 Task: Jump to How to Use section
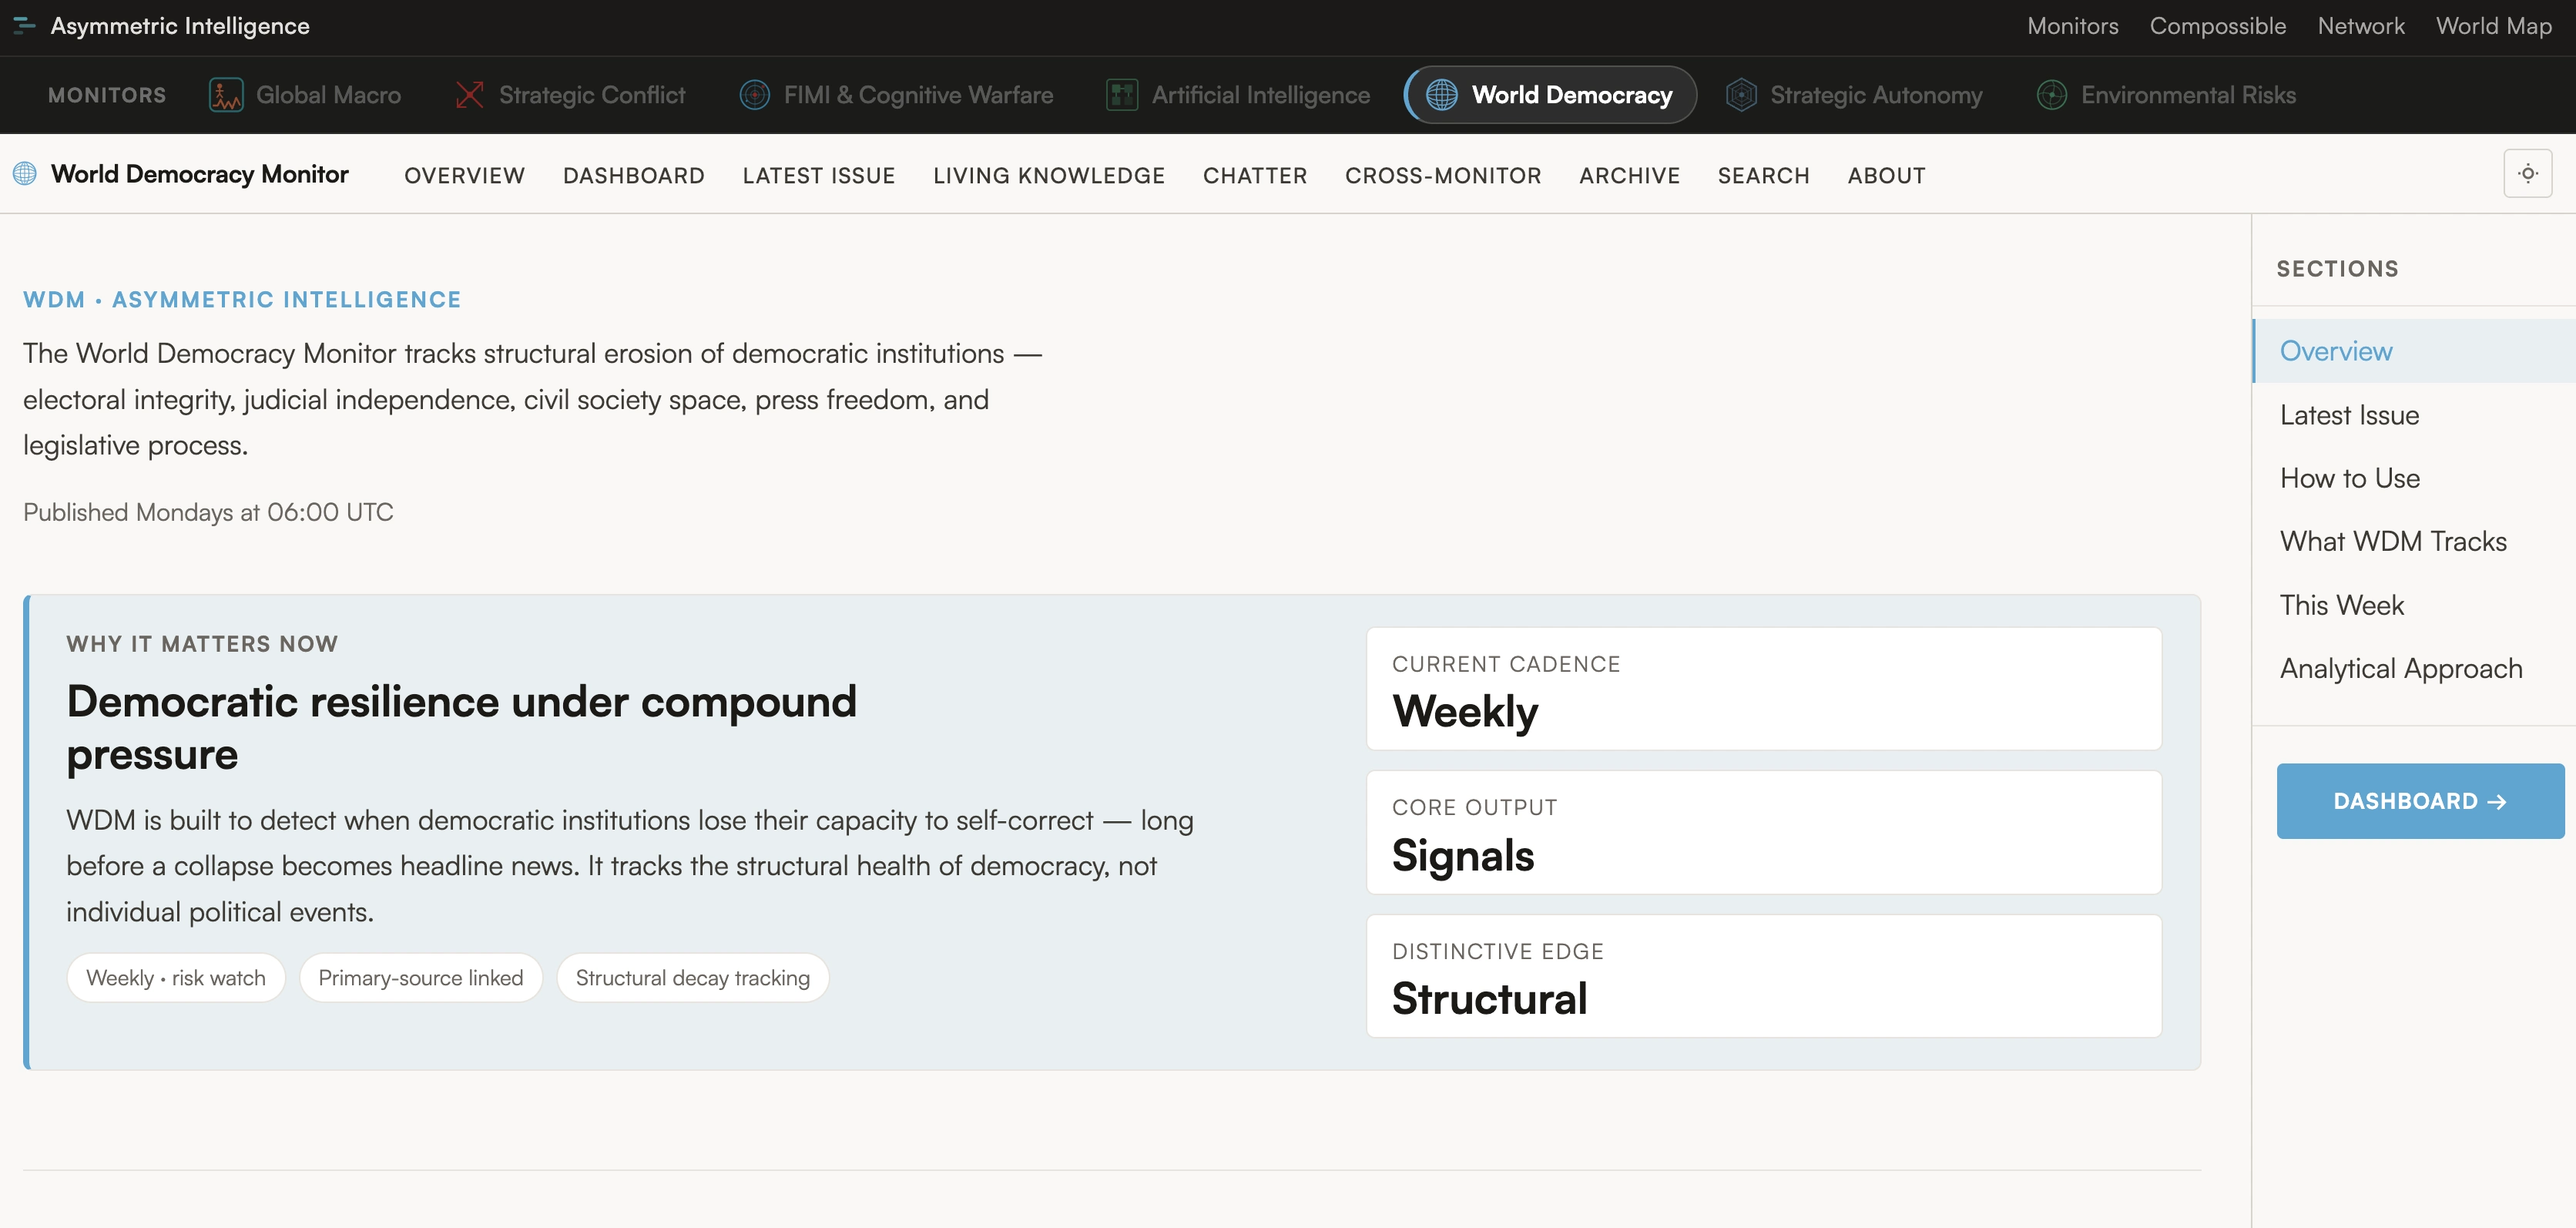click(2414, 478)
